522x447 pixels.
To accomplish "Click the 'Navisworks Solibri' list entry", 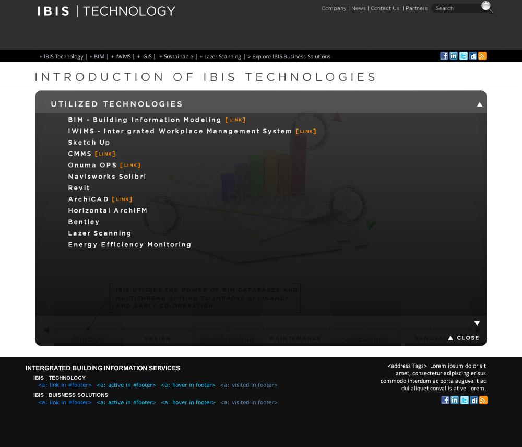I will click(x=107, y=177).
